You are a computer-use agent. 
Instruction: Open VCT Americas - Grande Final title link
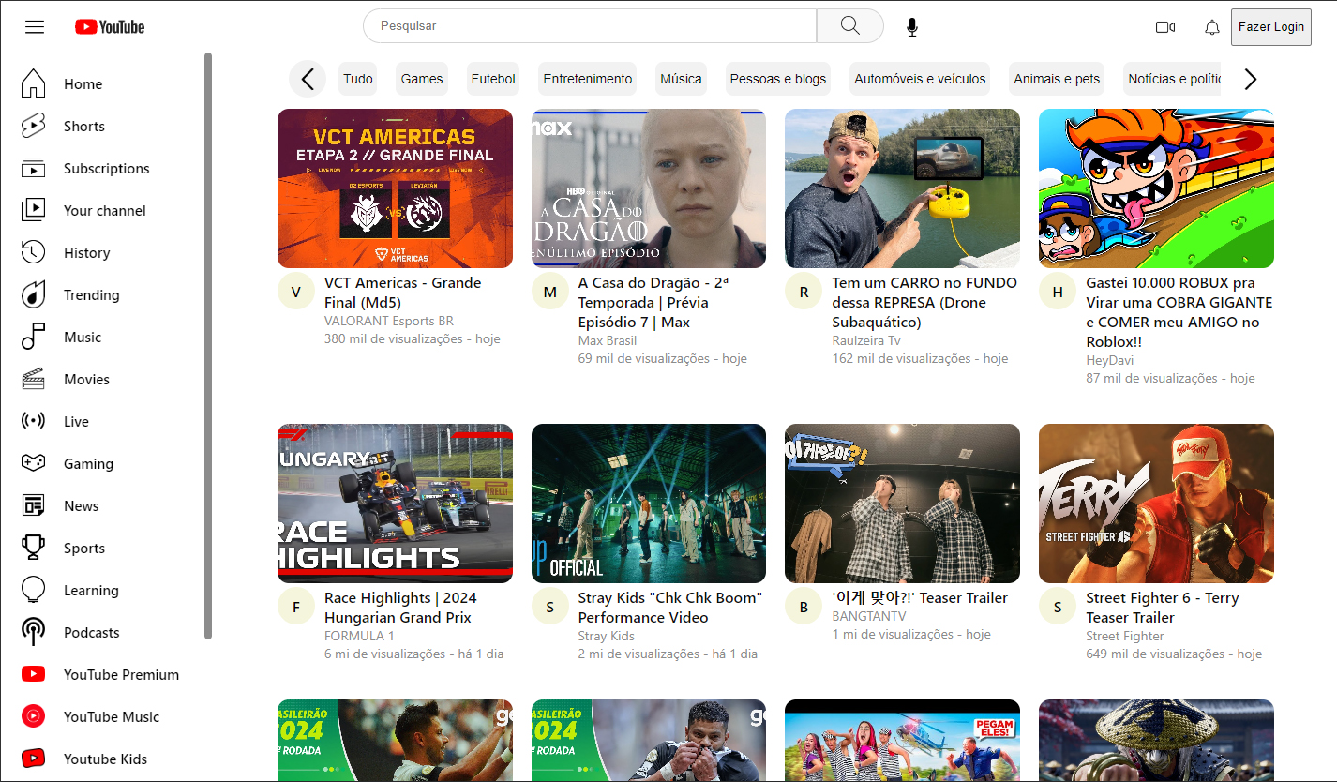(402, 293)
